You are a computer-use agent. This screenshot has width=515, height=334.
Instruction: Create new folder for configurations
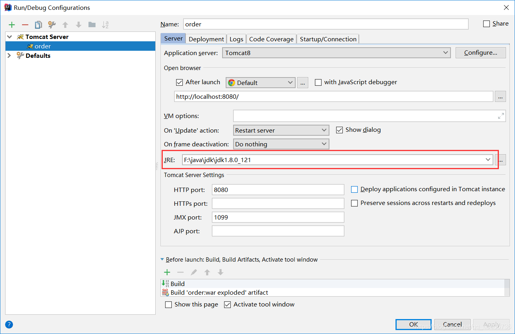click(x=92, y=24)
